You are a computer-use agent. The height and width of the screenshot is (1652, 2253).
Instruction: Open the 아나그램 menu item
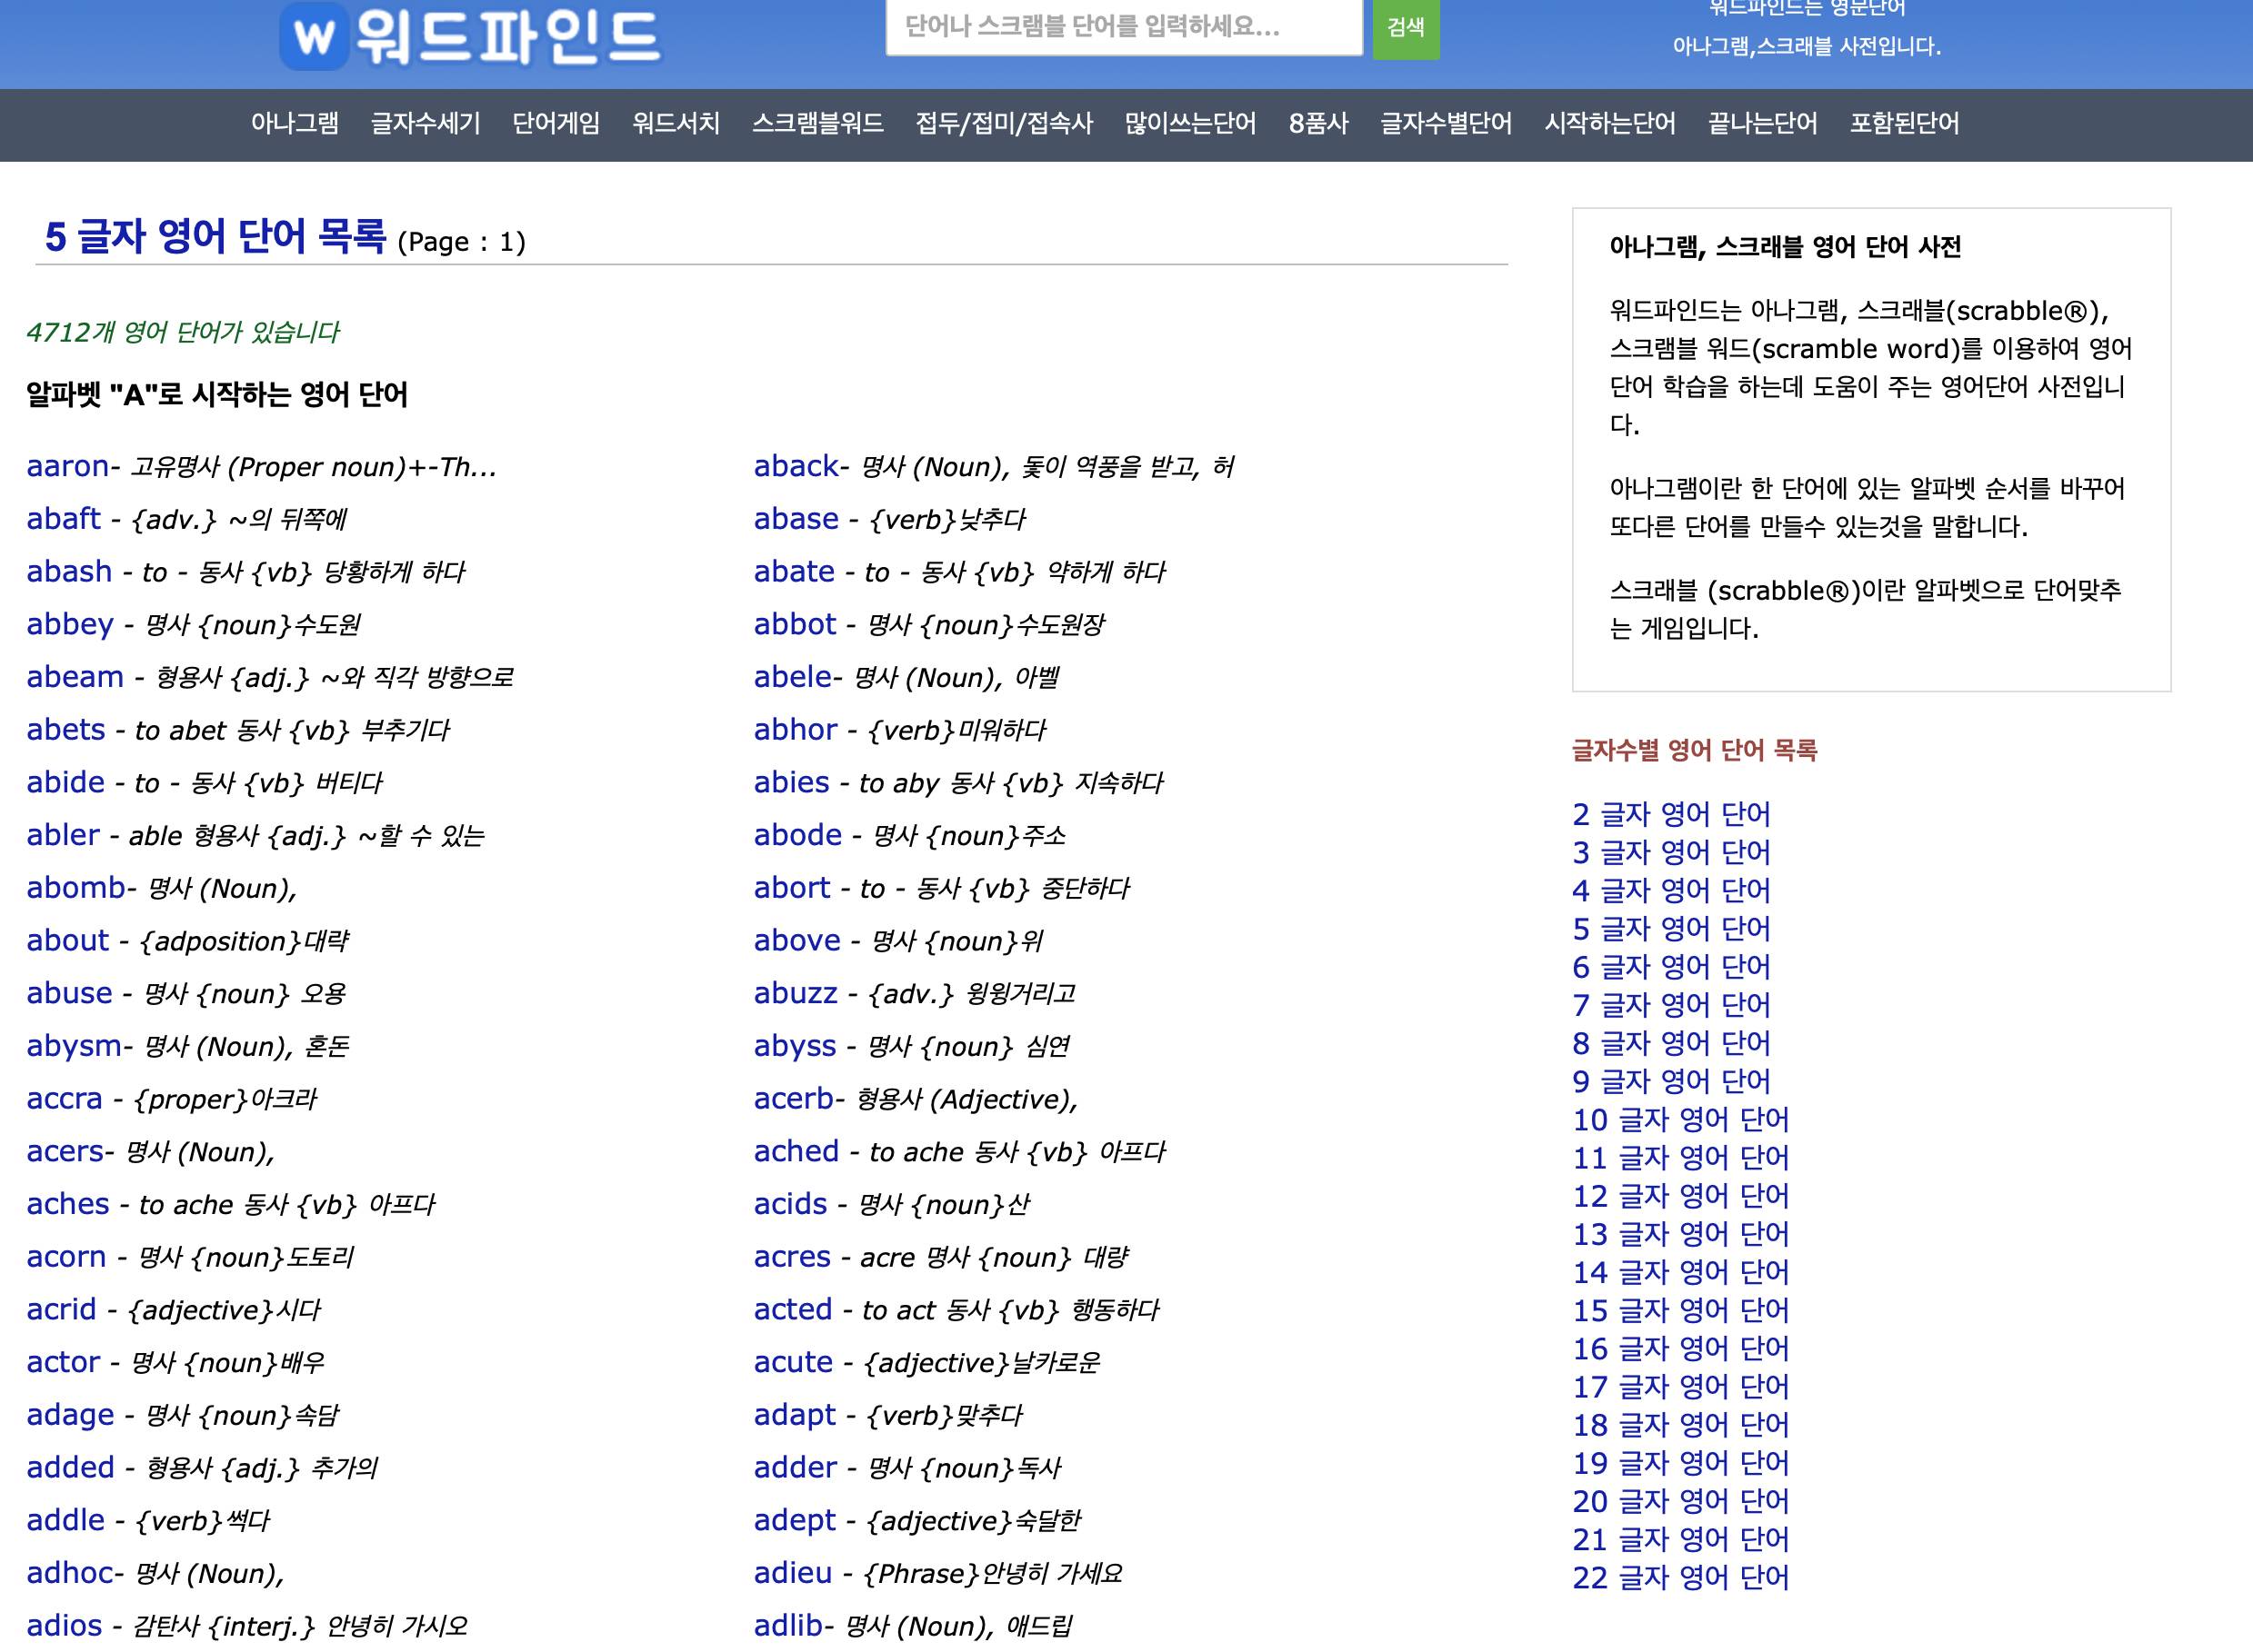tap(295, 123)
